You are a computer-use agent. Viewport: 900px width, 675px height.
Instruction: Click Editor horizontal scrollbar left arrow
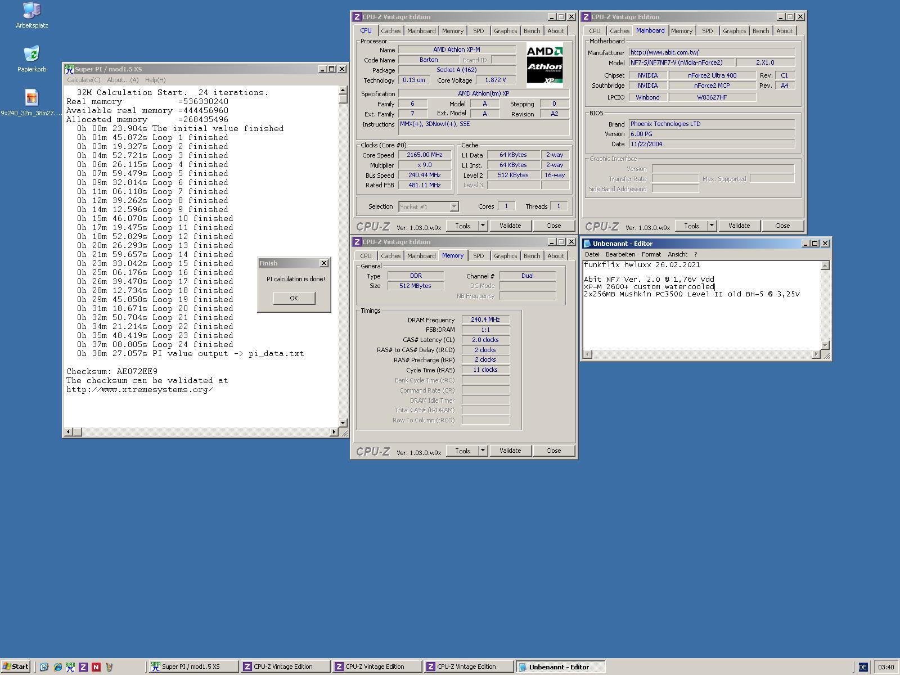(587, 354)
